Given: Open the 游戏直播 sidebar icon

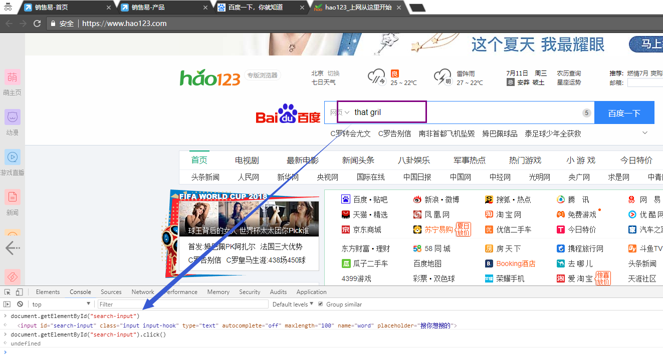Looking at the screenshot, I should [x=13, y=157].
